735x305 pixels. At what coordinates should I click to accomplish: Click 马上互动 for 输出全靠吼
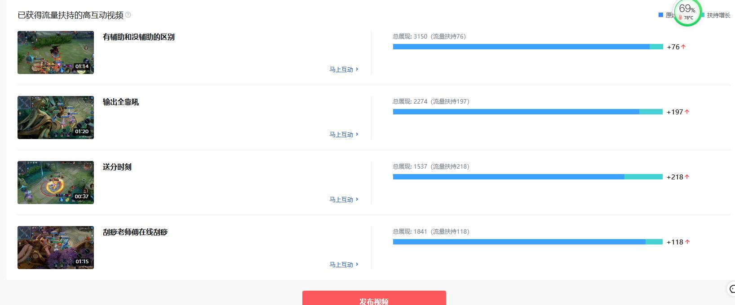click(344, 135)
